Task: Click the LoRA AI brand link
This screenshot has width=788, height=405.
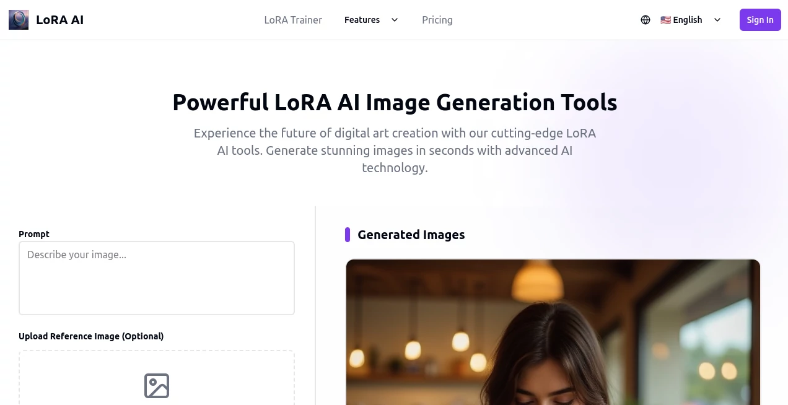Action: (x=60, y=19)
